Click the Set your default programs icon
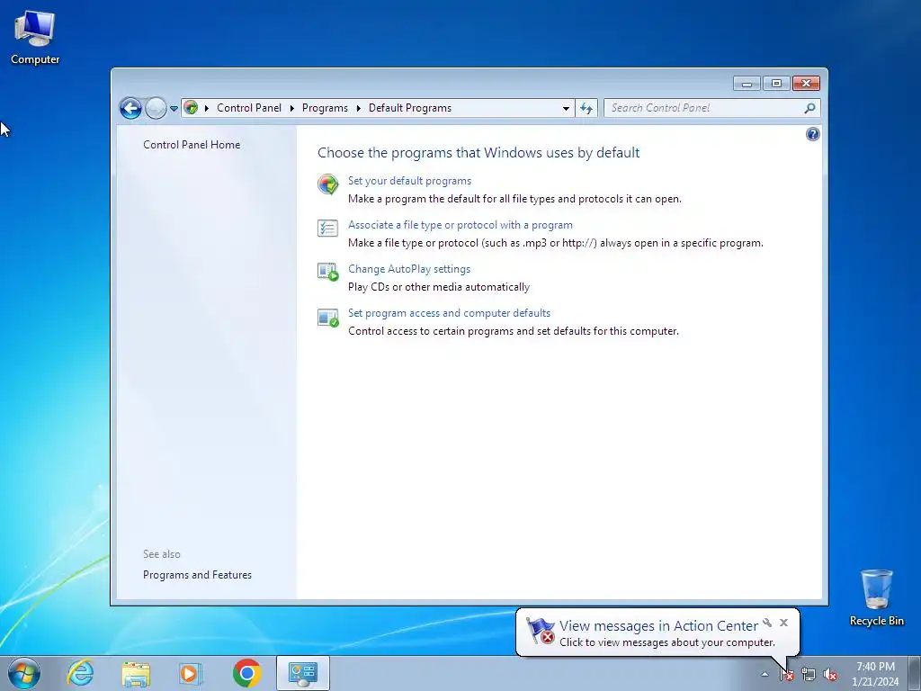Viewport: 921px width, 691px height. 327,184
